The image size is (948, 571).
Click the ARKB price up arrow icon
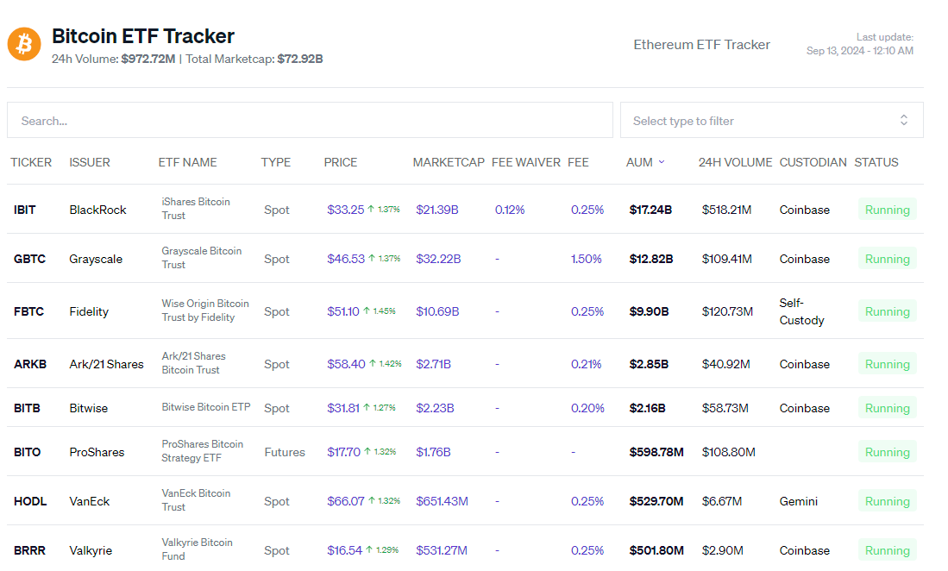(x=373, y=363)
